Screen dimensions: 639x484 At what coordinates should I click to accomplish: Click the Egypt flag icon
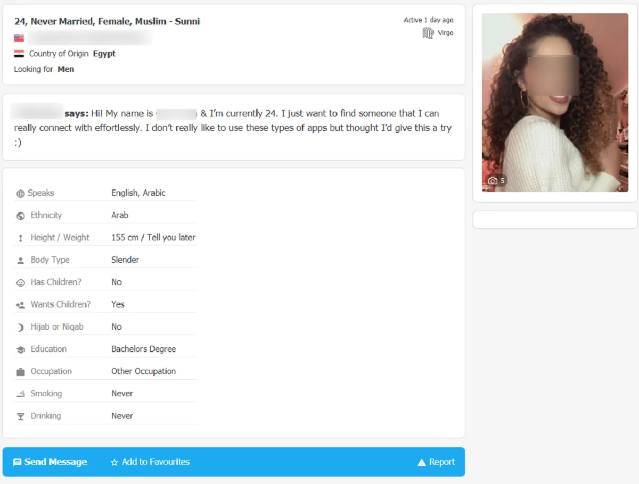click(19, 54)
